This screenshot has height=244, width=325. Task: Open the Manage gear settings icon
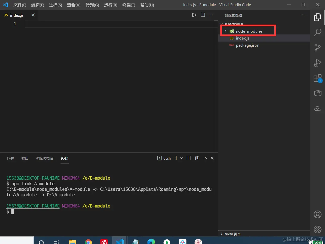tap(317, 230)
